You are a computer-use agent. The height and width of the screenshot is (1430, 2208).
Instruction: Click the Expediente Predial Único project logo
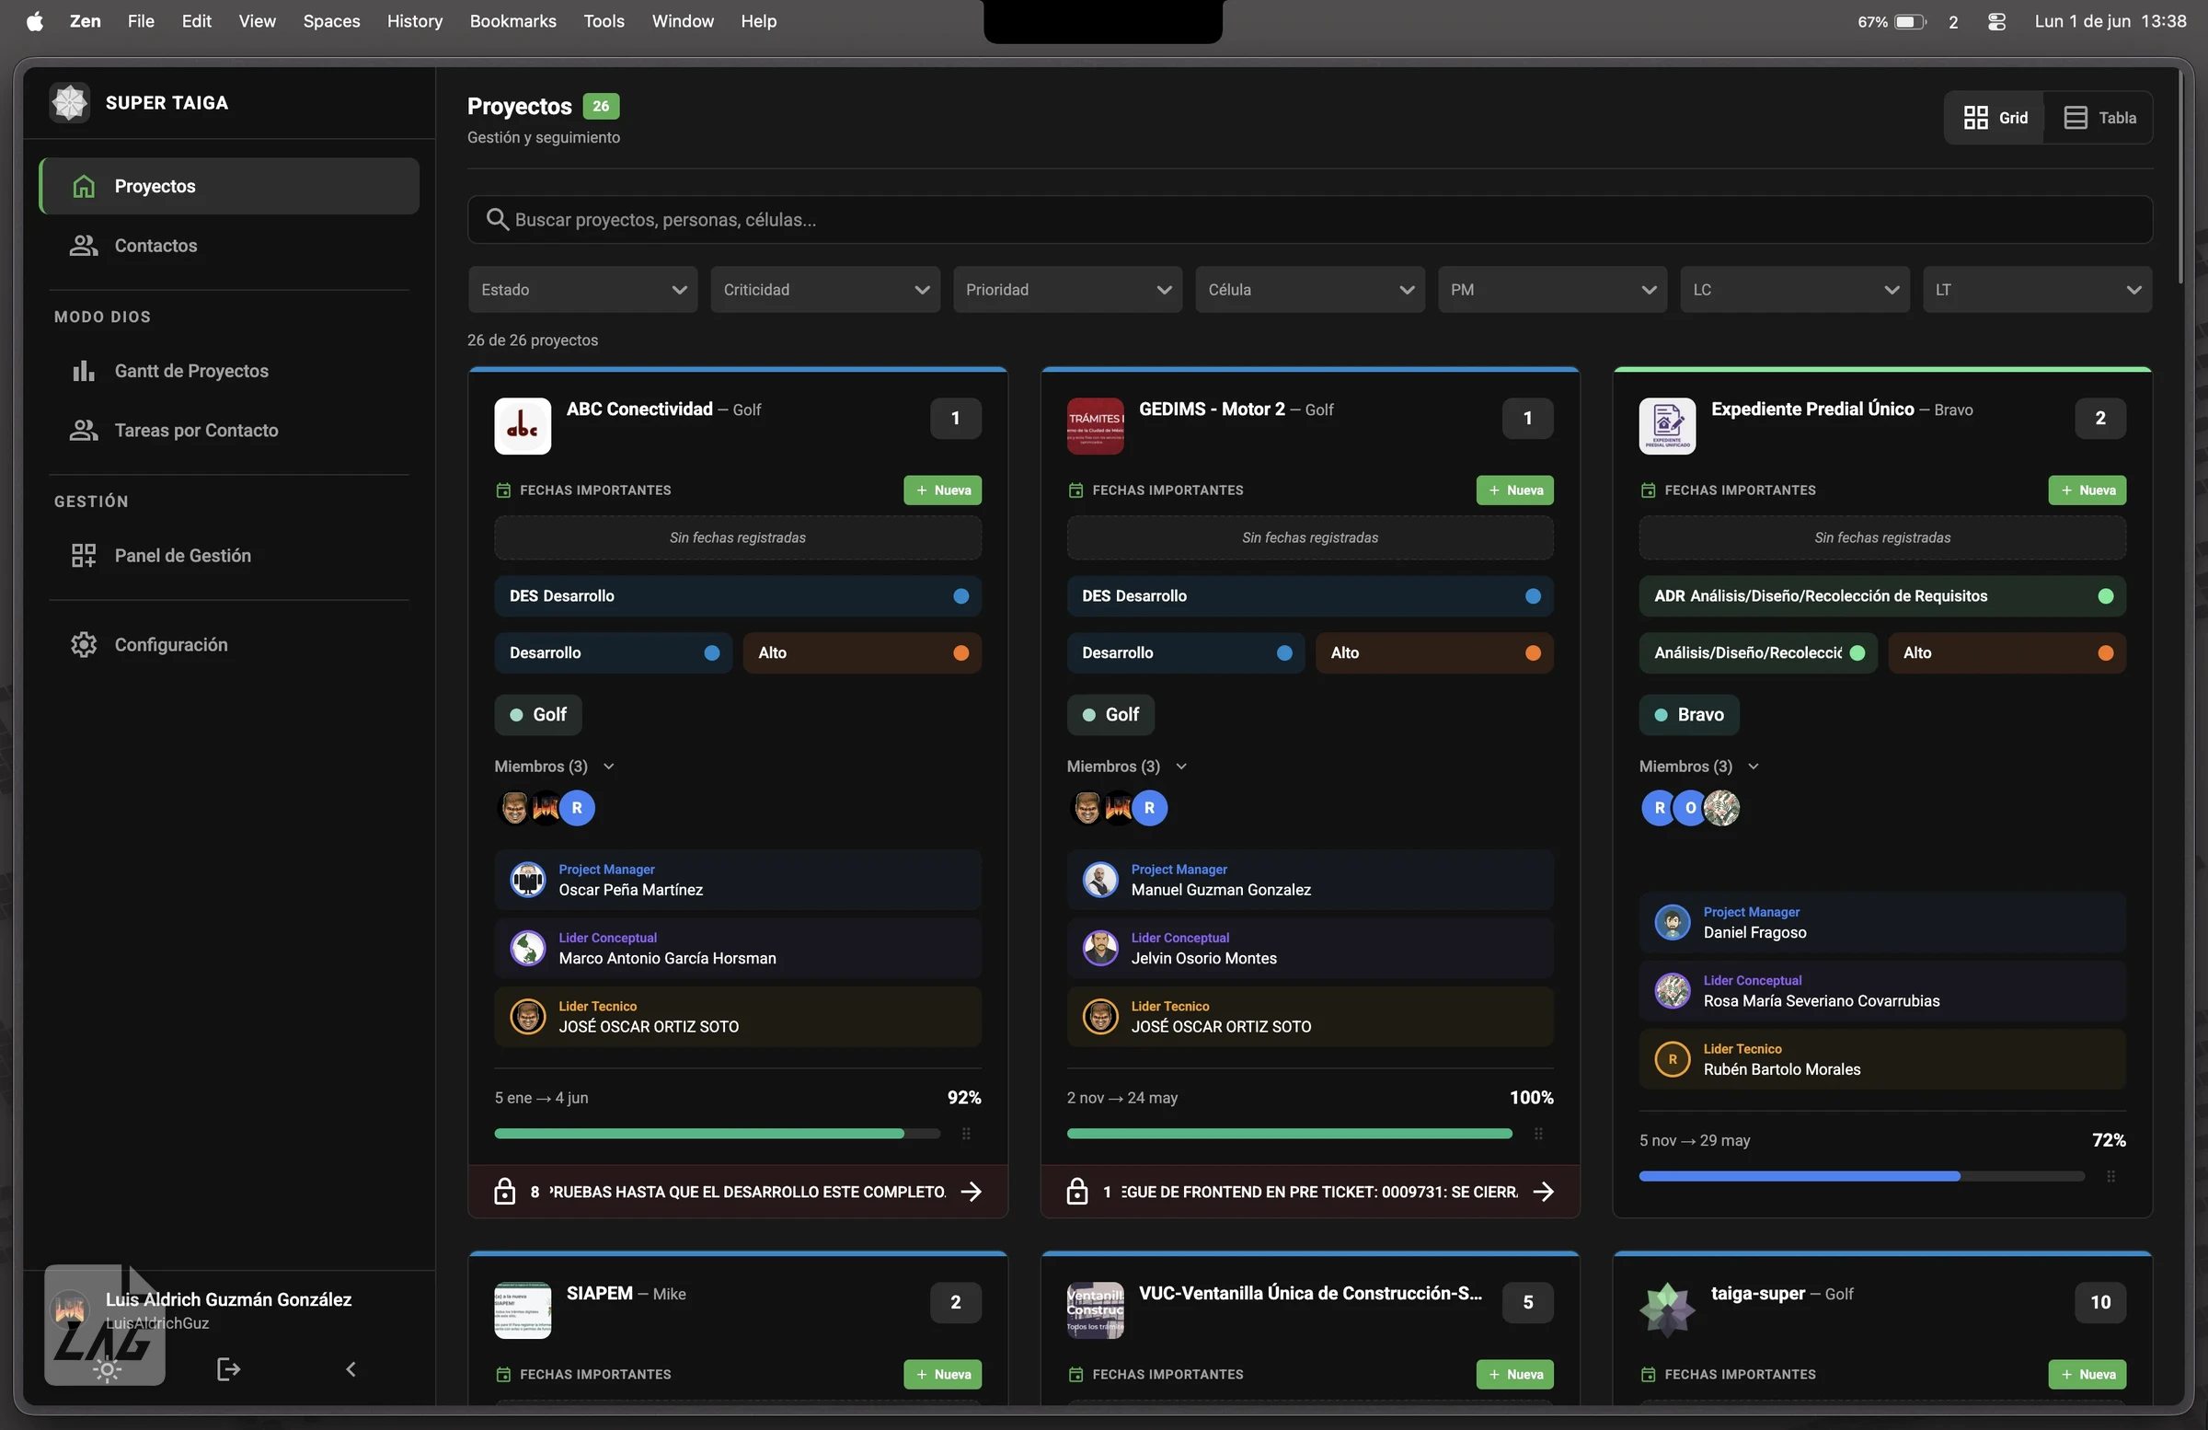coord(1667,426)
